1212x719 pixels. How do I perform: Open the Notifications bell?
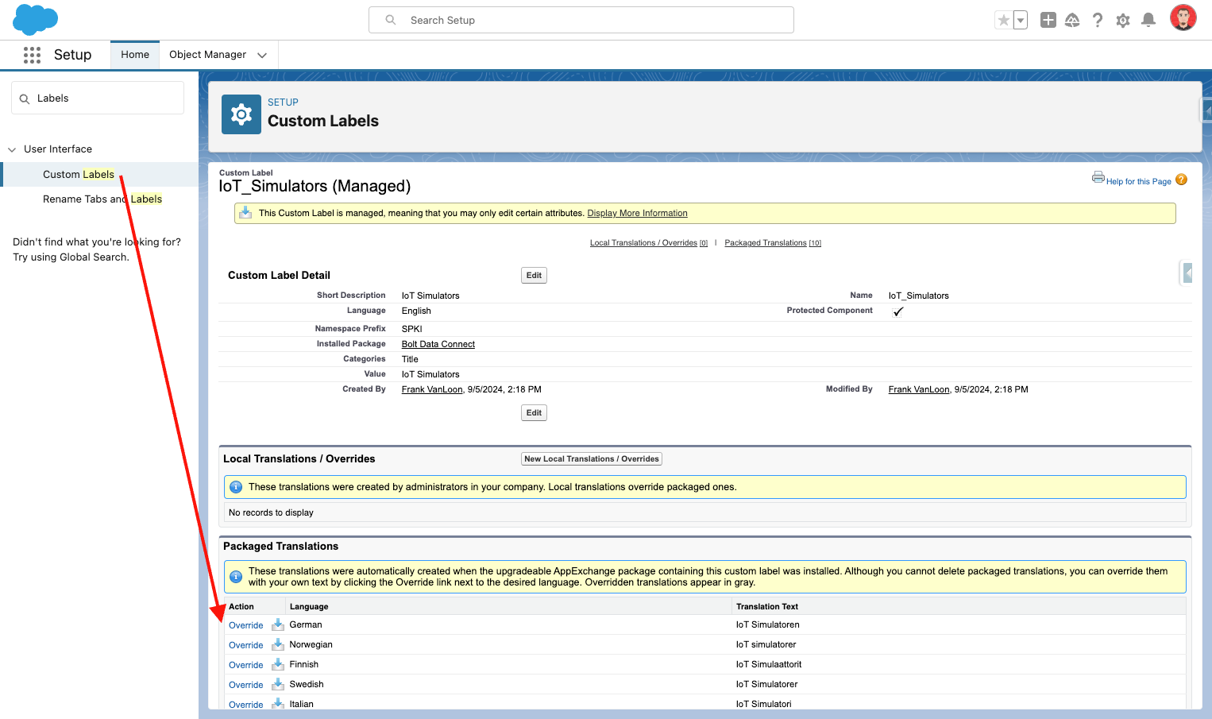(1148, 21)
